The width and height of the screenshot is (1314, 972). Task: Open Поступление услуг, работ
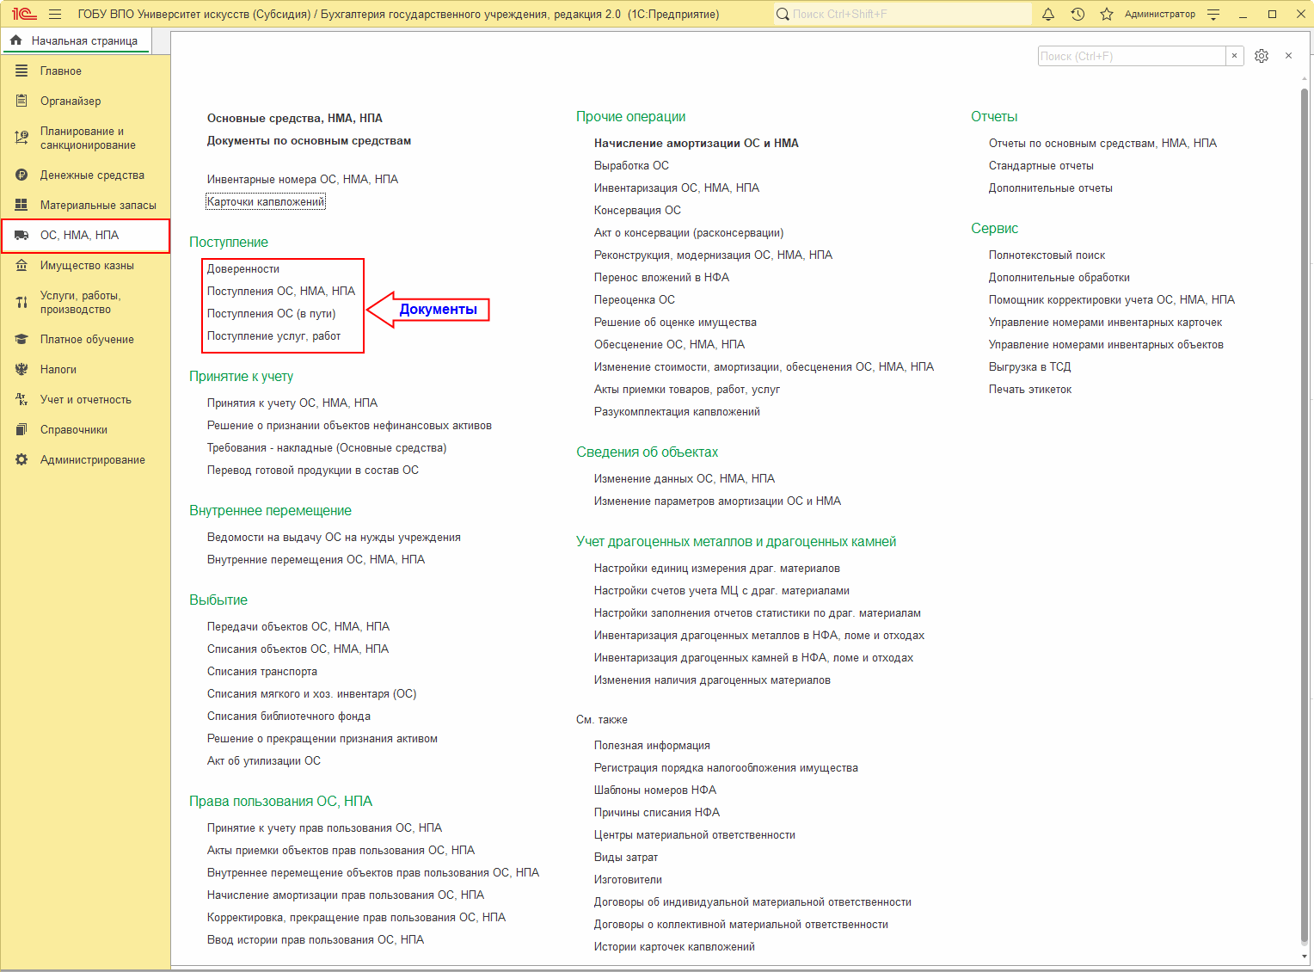(x=274, y=335)
